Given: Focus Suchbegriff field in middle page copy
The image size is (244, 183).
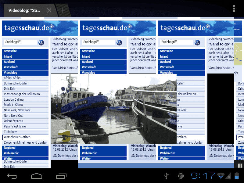Looking at the screenshot, I should pyautogui.click(x=99, y=42).
